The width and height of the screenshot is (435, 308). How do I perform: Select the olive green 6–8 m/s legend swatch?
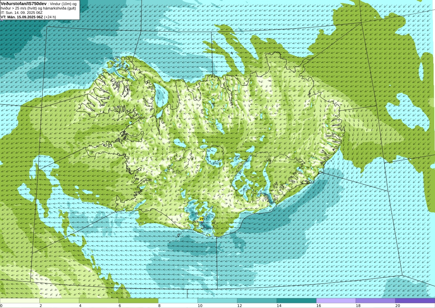pos(138,301)
